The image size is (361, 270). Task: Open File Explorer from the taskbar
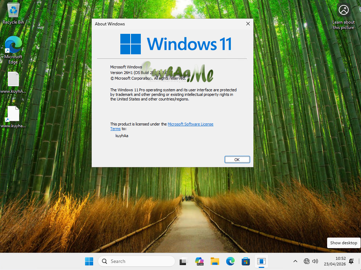[215, 261]
